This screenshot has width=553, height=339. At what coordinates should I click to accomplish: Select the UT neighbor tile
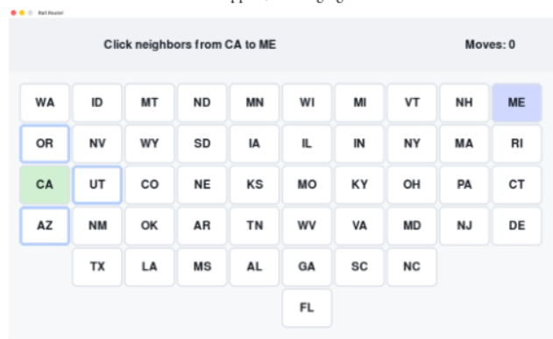click(97, 185)
